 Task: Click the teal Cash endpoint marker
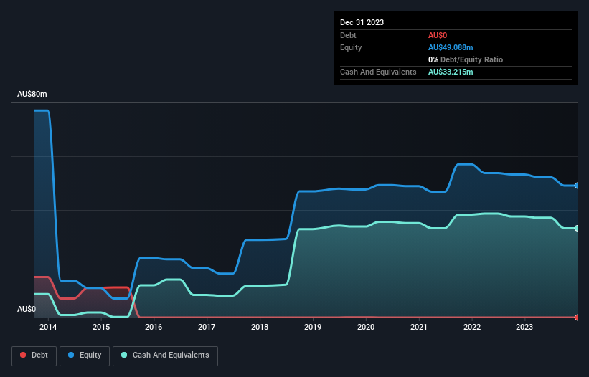[577, 228]
